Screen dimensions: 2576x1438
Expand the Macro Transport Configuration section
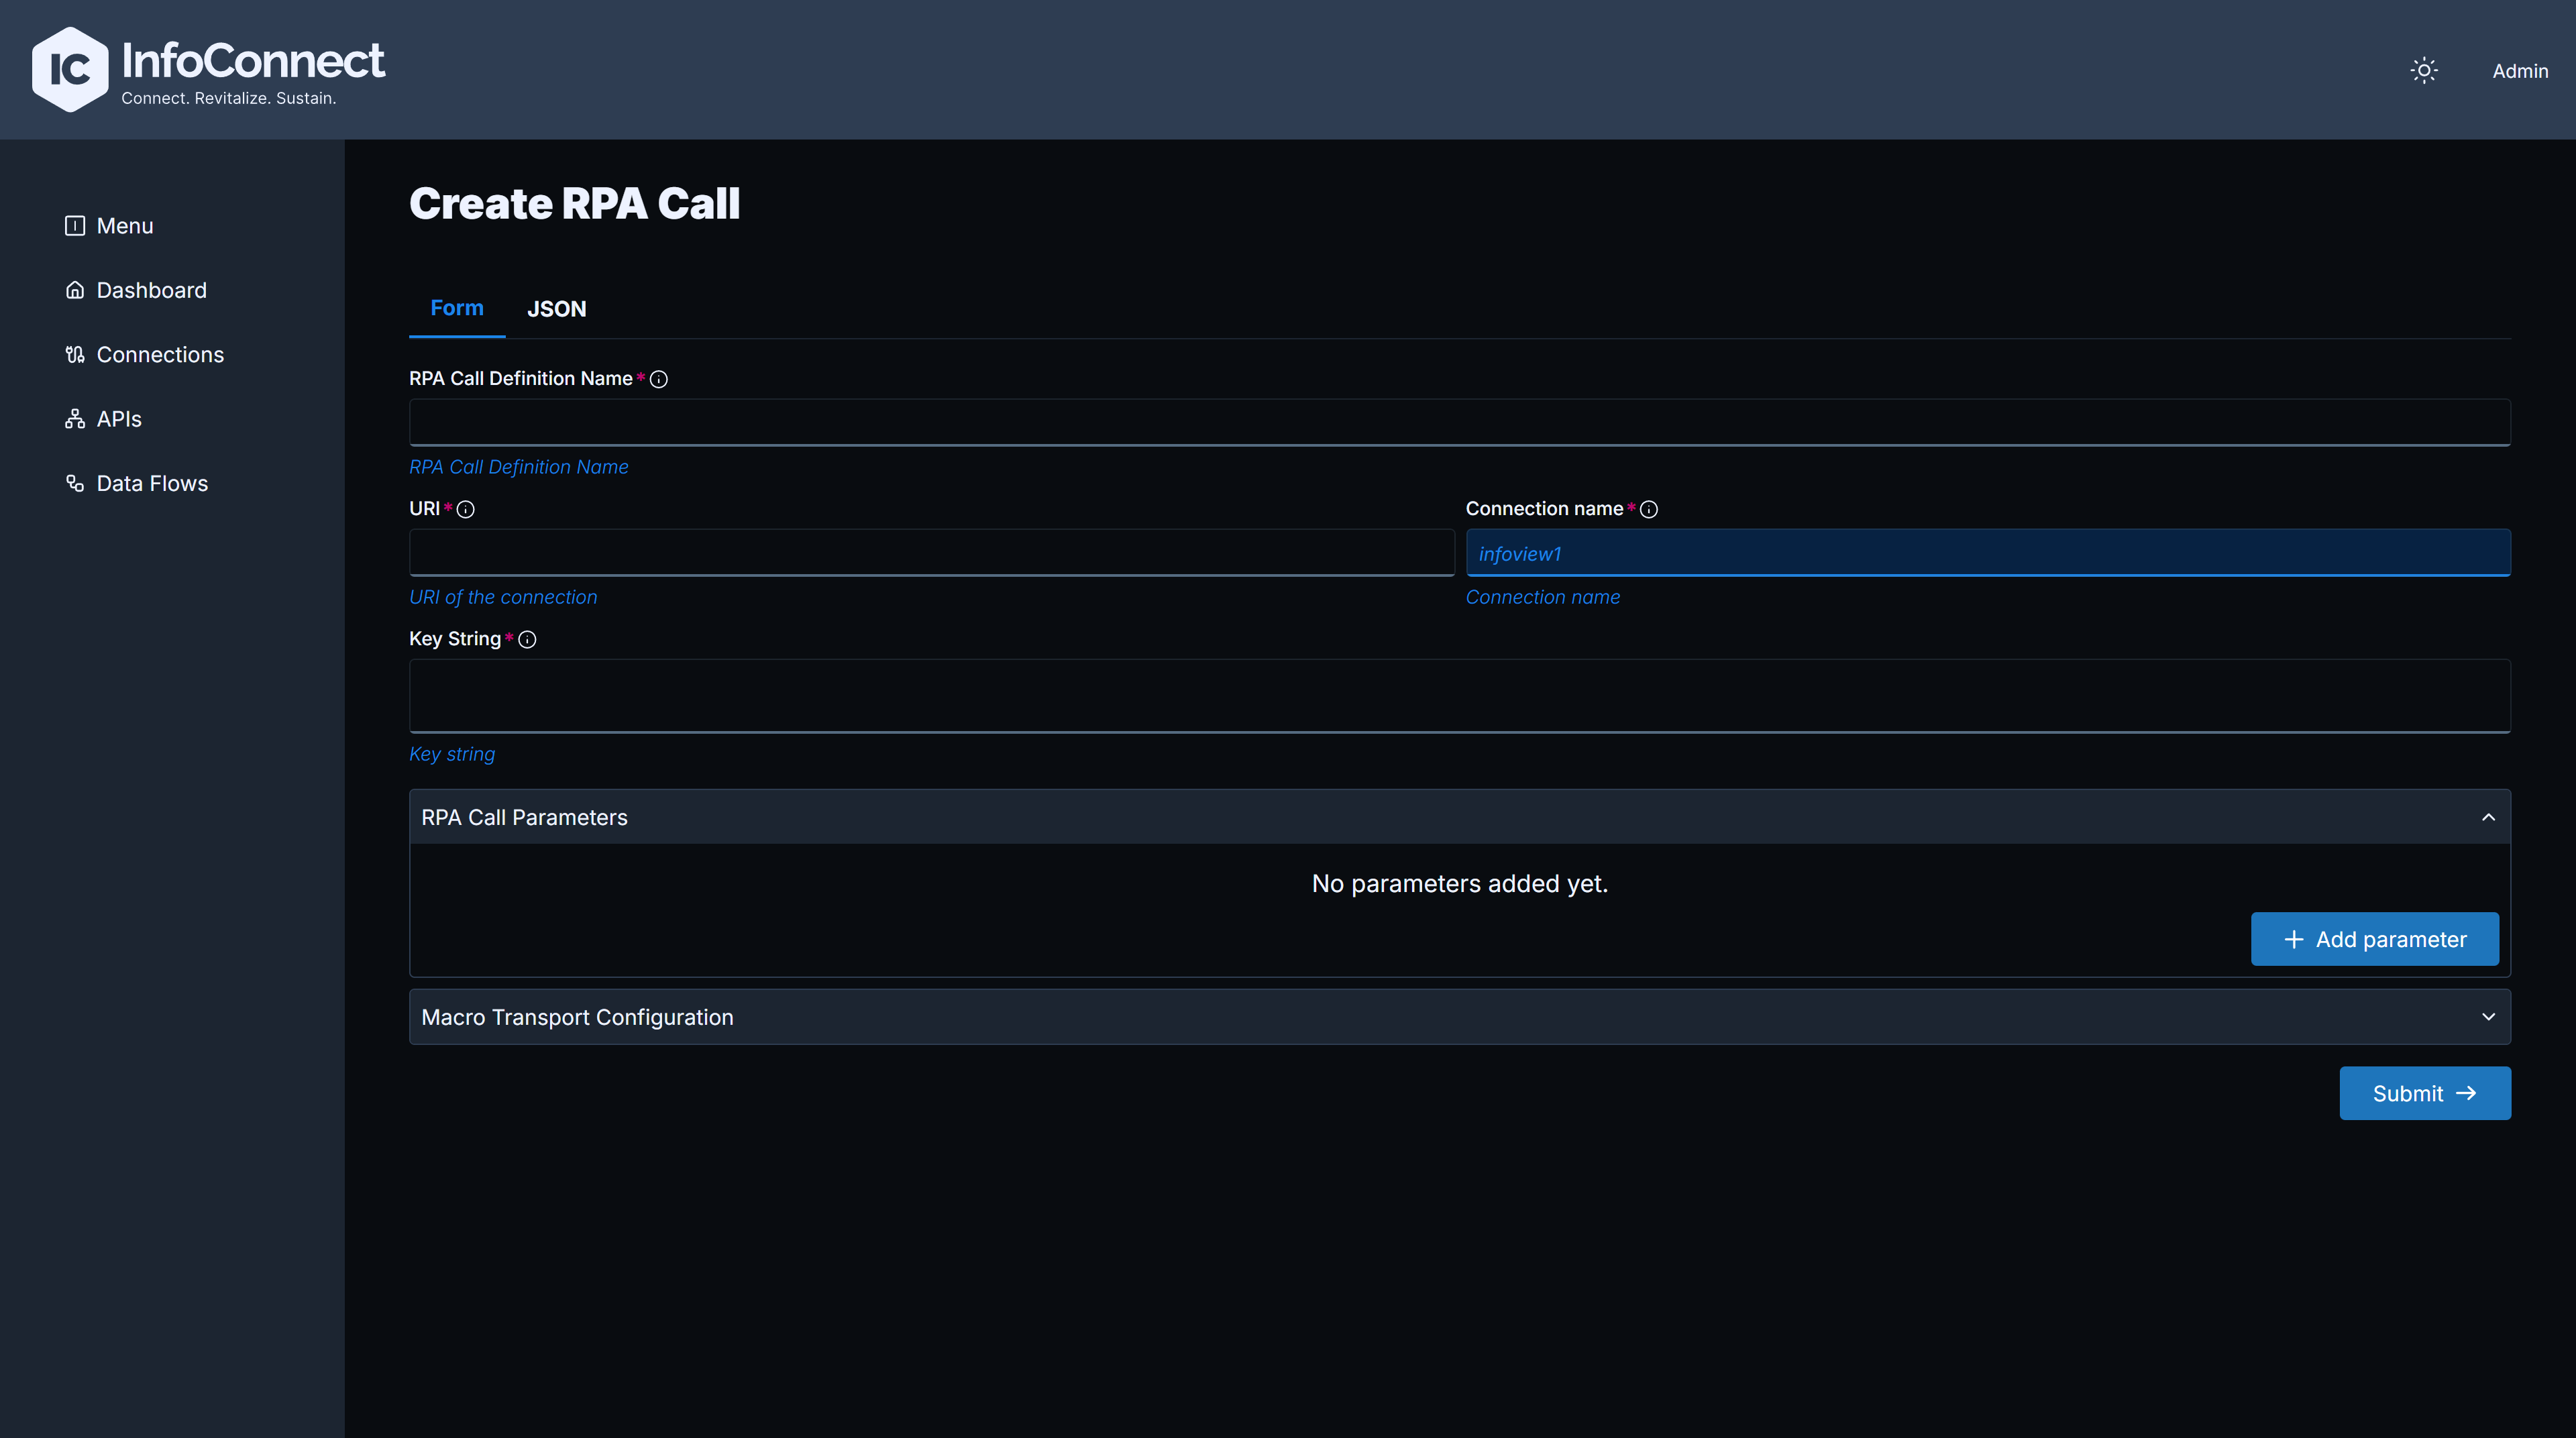[2488, 1017]
